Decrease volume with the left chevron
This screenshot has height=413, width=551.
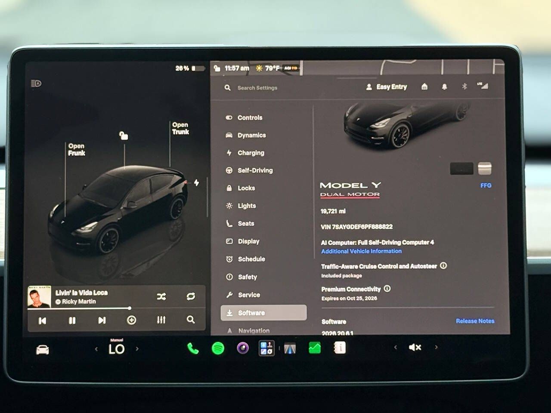(x=396, y=347)
